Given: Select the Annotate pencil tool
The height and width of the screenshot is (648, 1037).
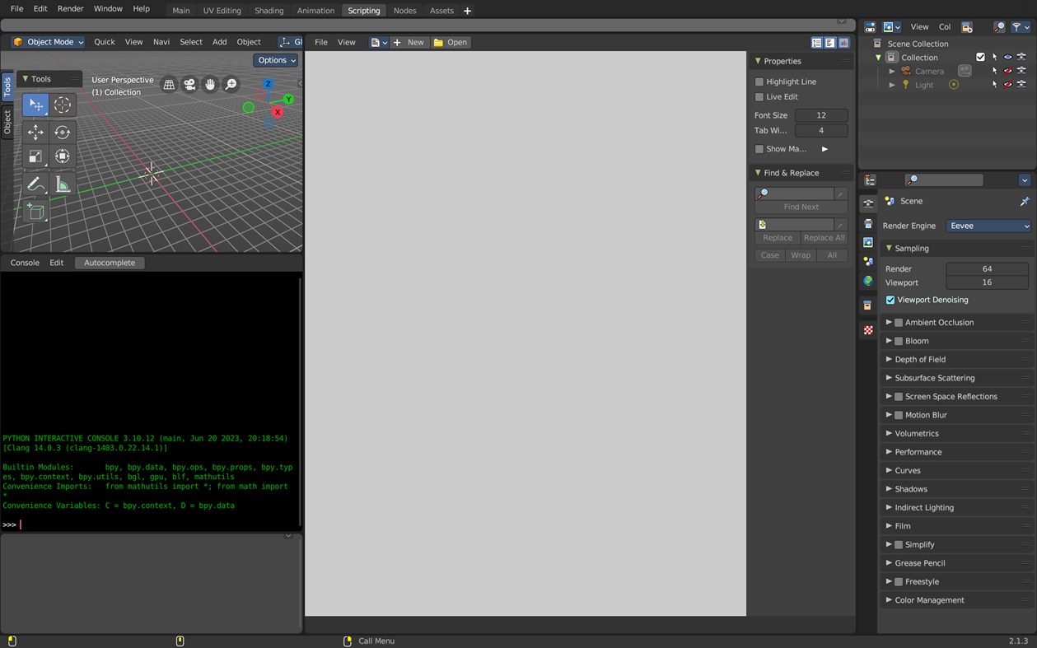Looking at the screenshot, I should tap(35, 184).
